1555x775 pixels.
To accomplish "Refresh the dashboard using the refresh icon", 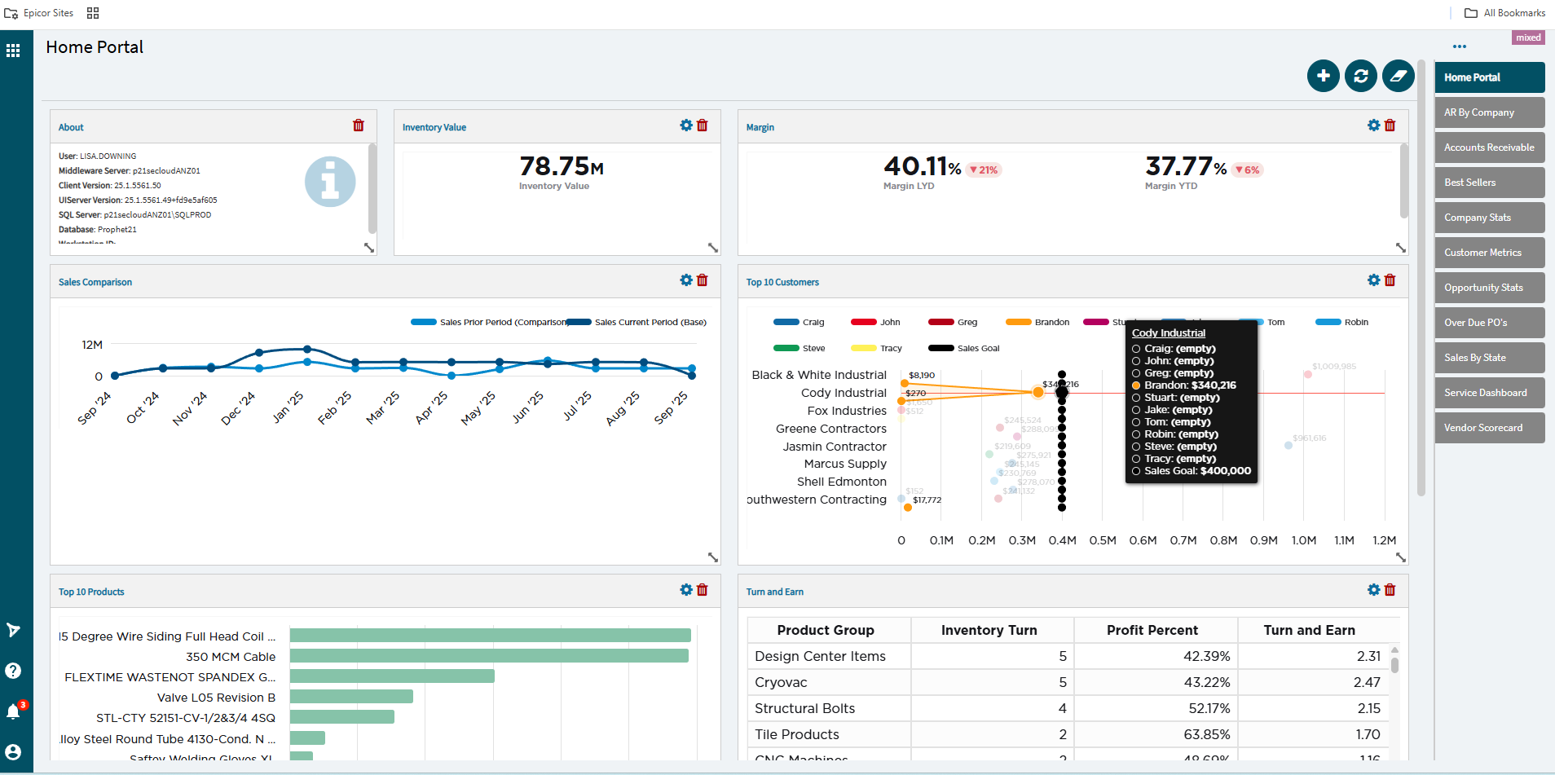I will pos(1360,75).
